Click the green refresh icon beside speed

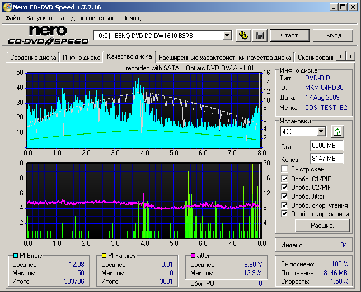[337, 132]
